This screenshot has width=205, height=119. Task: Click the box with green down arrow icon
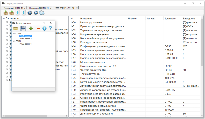[12, 13]
